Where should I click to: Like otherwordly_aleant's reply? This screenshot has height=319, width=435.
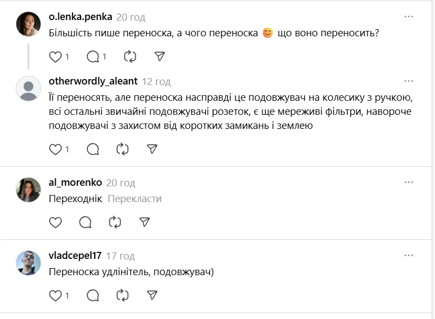pyautogui.click(x=56, y=149)
